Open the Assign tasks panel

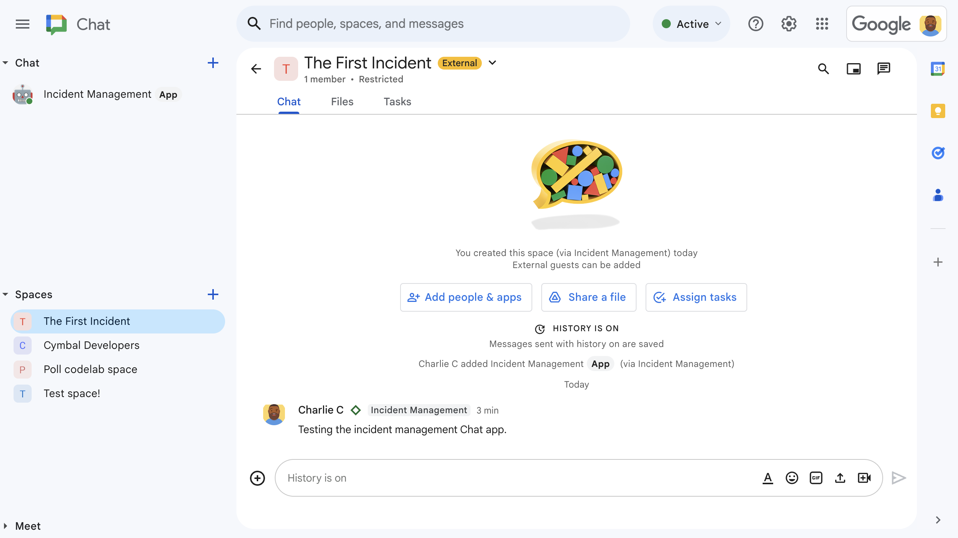[x=696, y=297]
